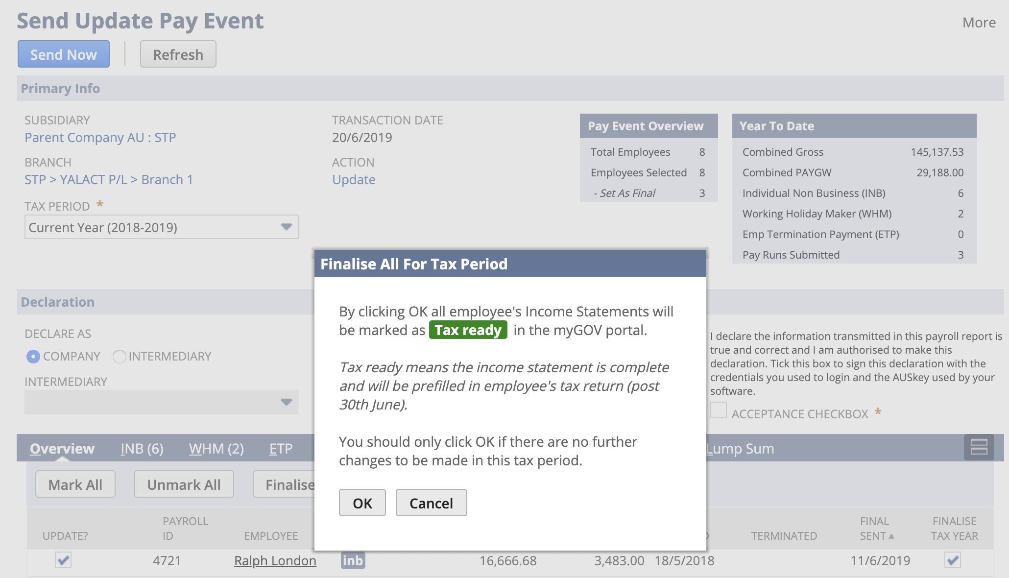Switch to the WHM (2) tab
Viewport: 1009px width, 578px height.
(216, 448)
